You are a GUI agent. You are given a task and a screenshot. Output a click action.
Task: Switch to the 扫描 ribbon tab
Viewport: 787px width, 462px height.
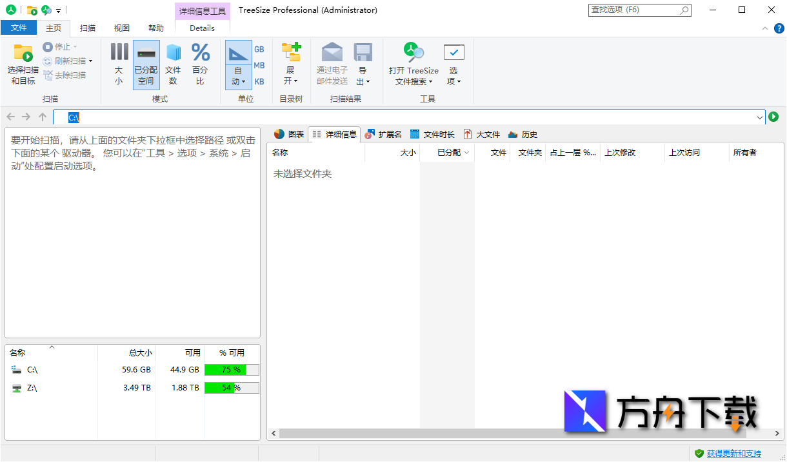88,28
